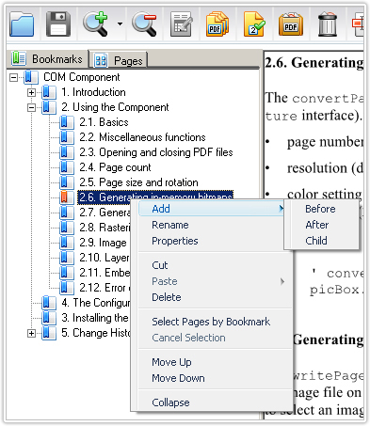This screenshot has width=370, height=426.
Task: Click the Bookmarks tab book icon
Action: [x=19, y=58]
